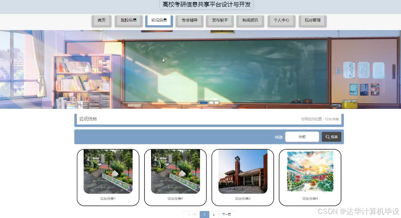Select the 论坛信息 navigation tab
Image resolution: width=401 pixels, height=218 pixels.
(x=159, y=21)
